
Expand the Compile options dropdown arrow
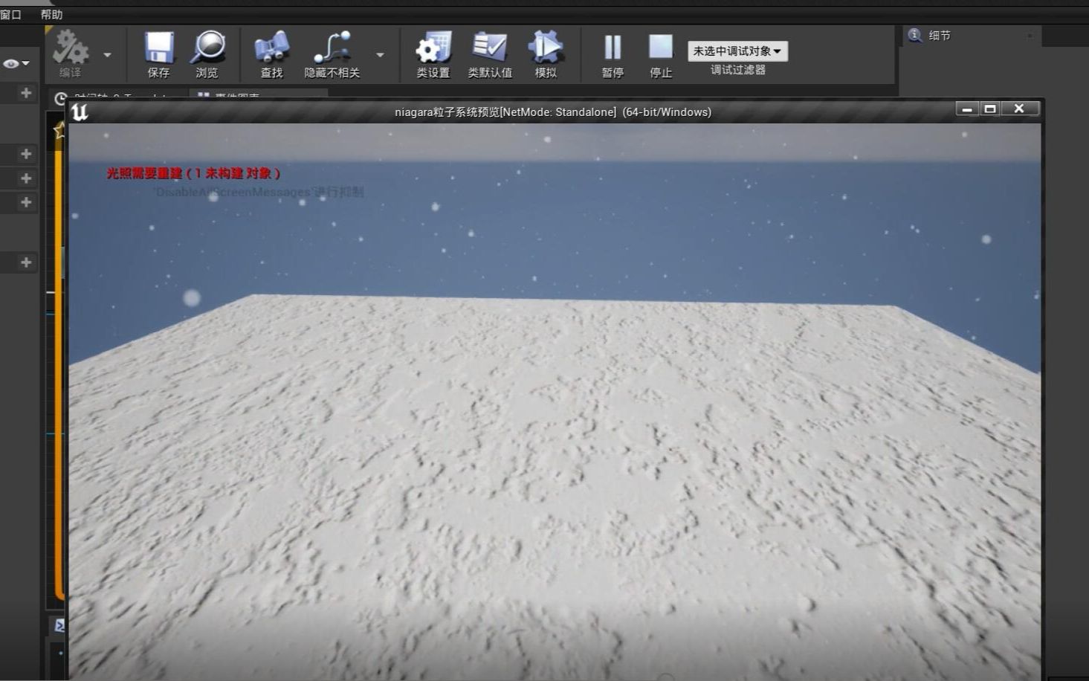tap(106, 56)
